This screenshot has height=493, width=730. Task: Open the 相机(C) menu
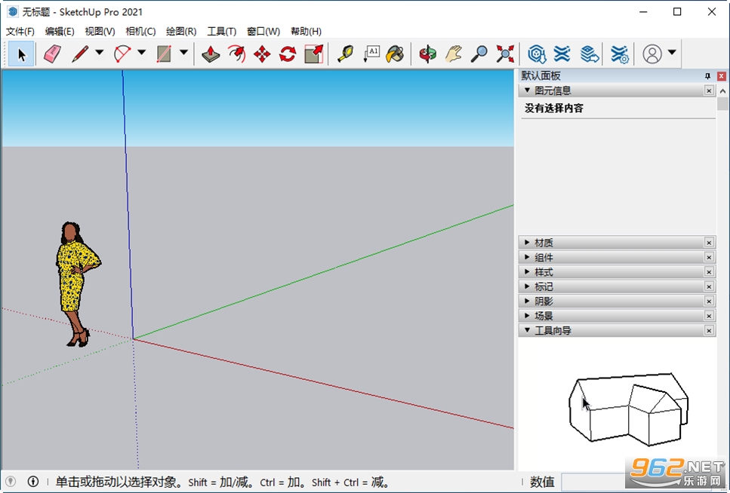(x=140, y=31)
